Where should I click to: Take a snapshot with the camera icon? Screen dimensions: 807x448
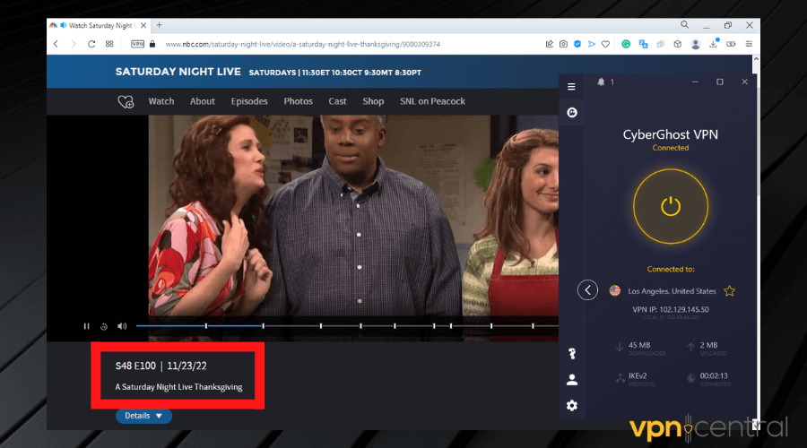click(564, 44)
